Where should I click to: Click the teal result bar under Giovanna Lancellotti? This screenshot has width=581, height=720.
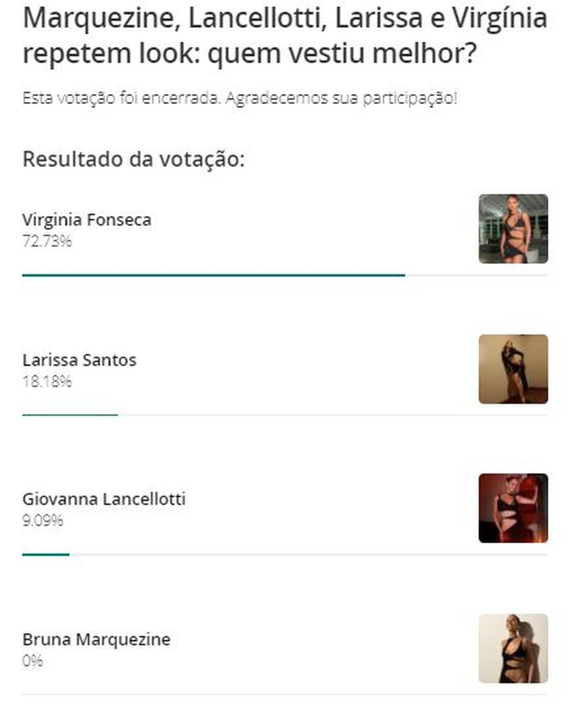pos(45,555)
